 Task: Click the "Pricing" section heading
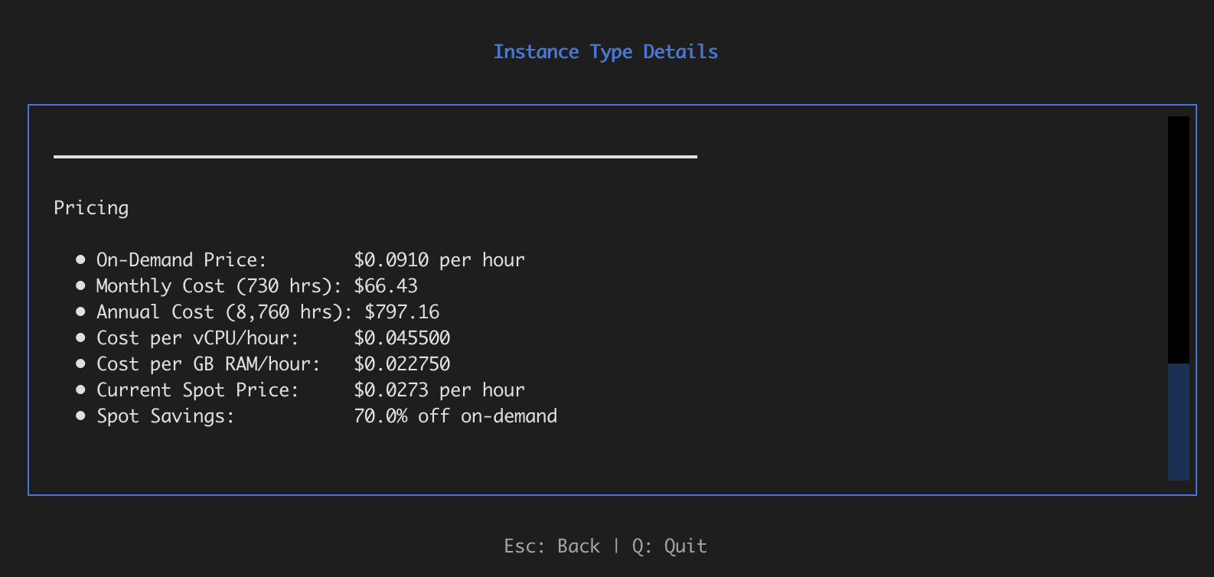(x=91, y=208)
